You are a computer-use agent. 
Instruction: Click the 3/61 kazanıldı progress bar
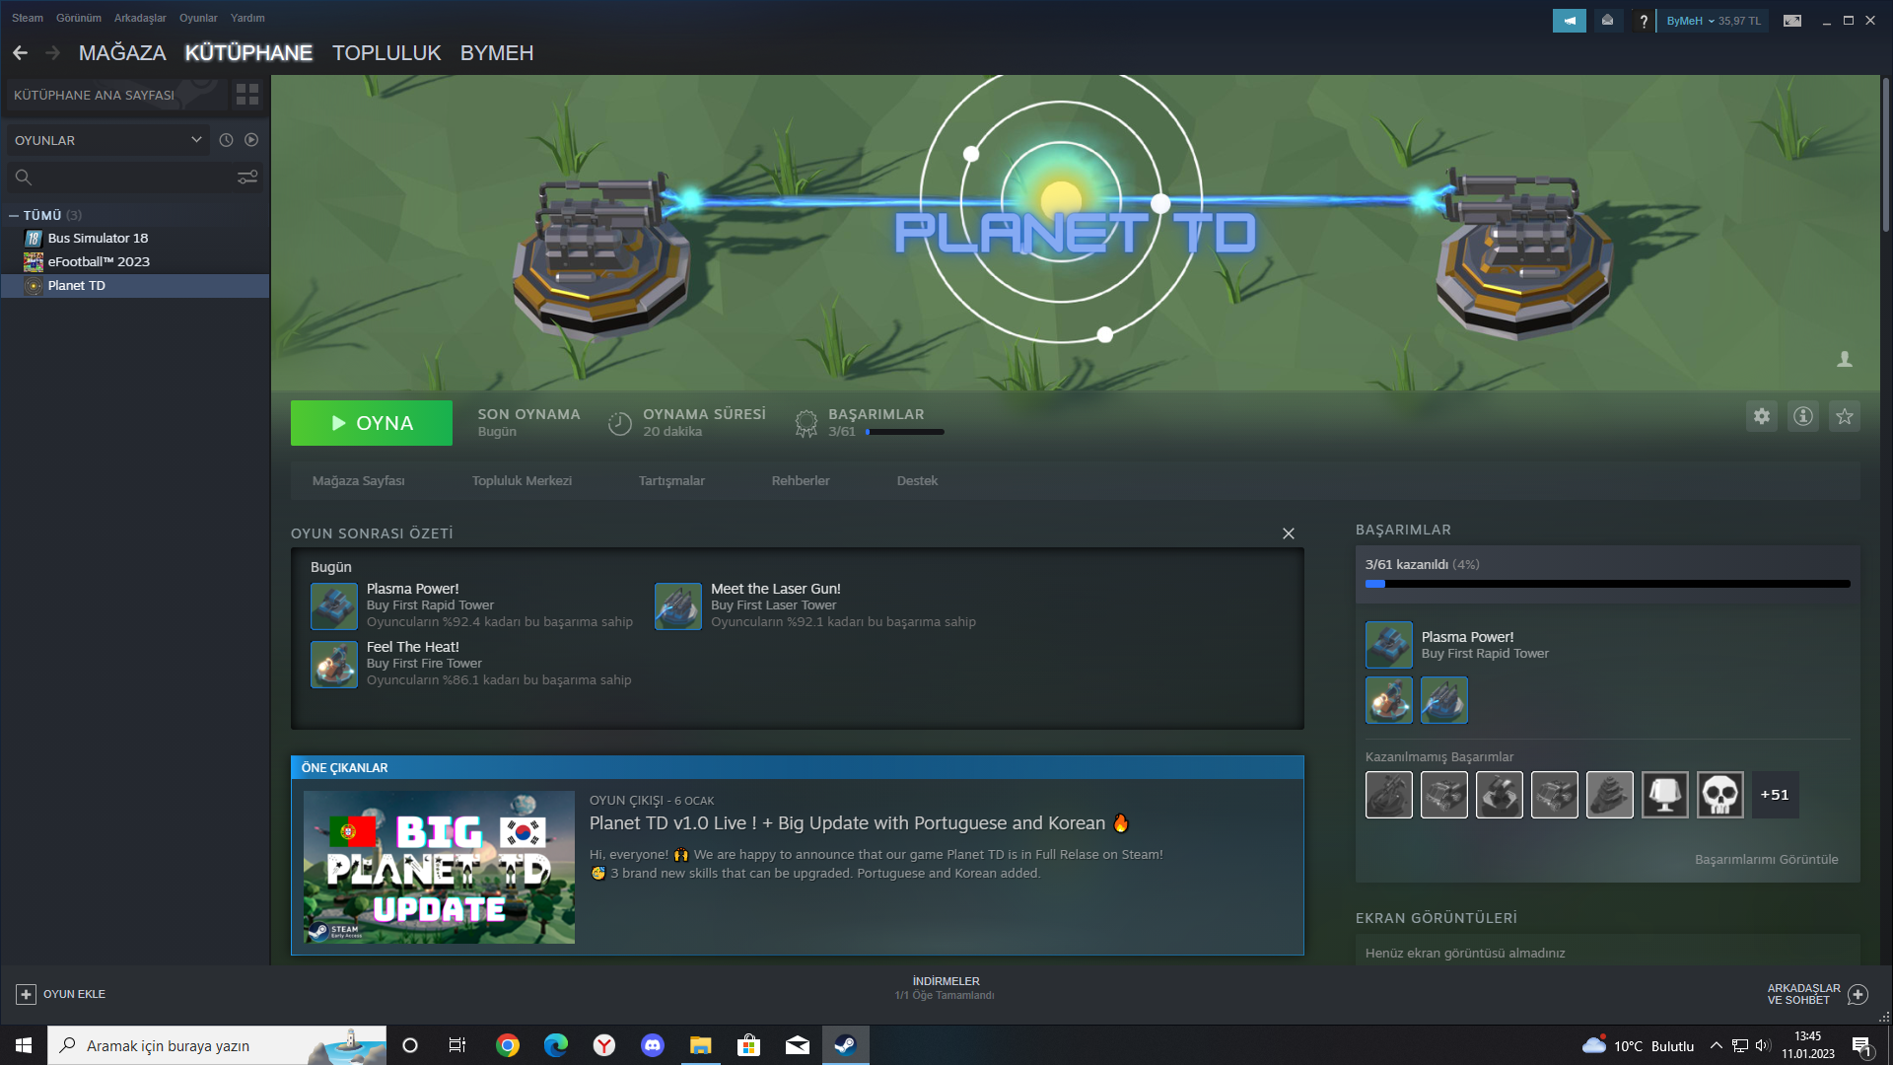point(1608,584)
